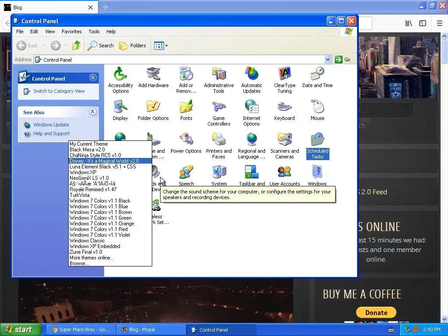448x336 pixels.
Task: Toggle the Folders pane button
Action: click(133, 45)
